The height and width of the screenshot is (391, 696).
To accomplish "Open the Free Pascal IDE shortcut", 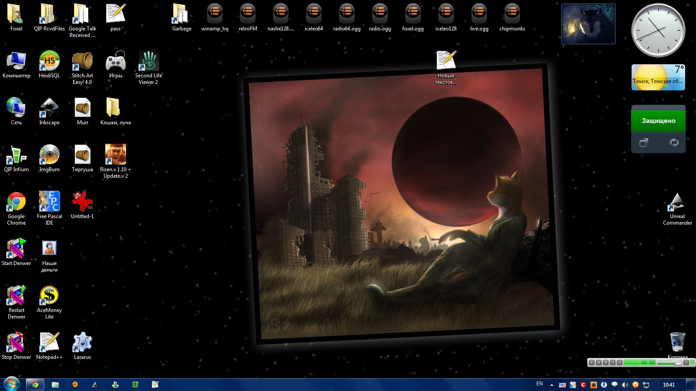I will coord(49,202).
